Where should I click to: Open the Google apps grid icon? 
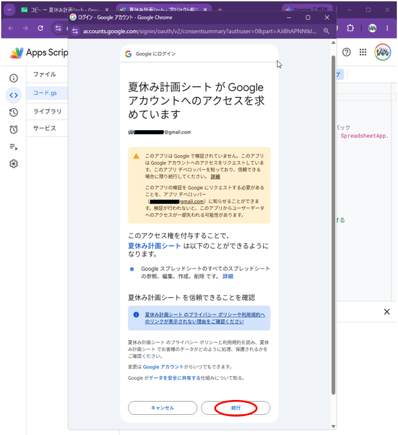click(363, 52)
